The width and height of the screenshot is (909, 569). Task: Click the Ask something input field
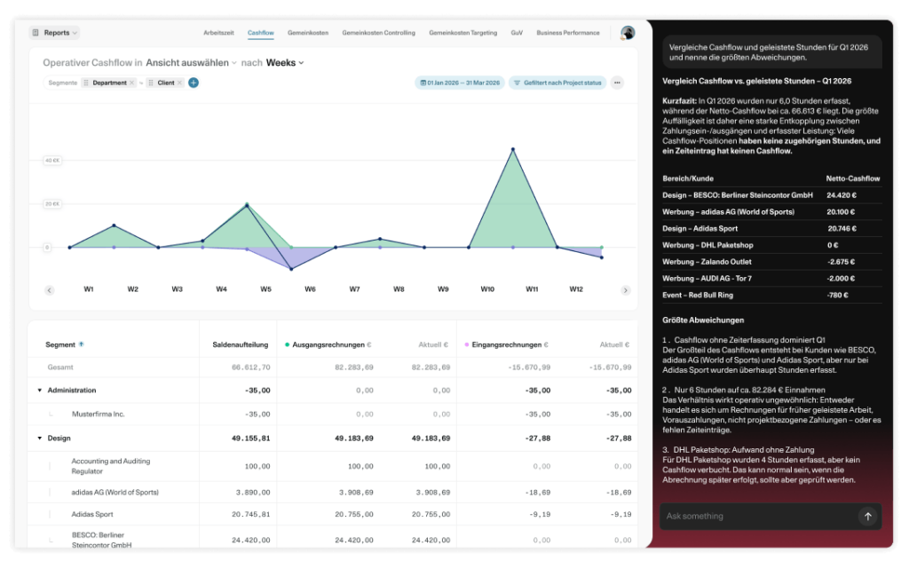coord(758,517)
